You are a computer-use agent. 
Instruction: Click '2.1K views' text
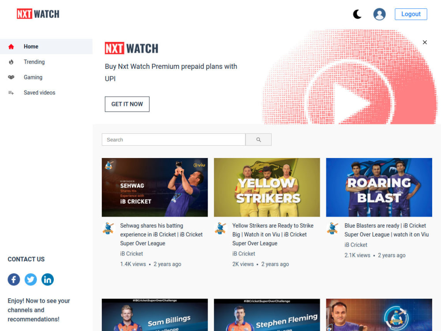[x=357, y=255]
